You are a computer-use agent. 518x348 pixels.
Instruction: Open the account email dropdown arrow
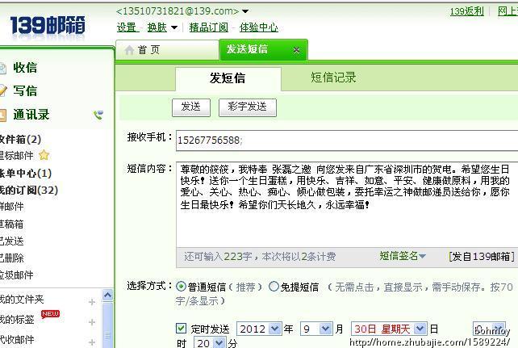(x=245, y=11)
